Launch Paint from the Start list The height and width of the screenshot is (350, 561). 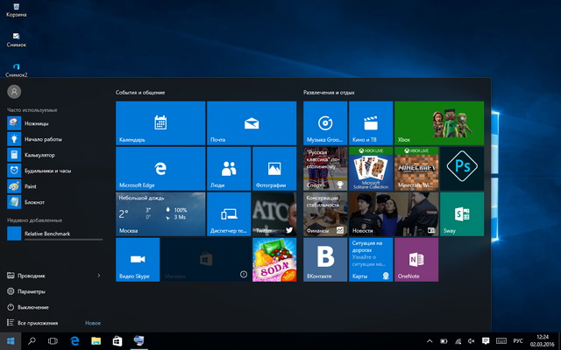tap(54, 186)
